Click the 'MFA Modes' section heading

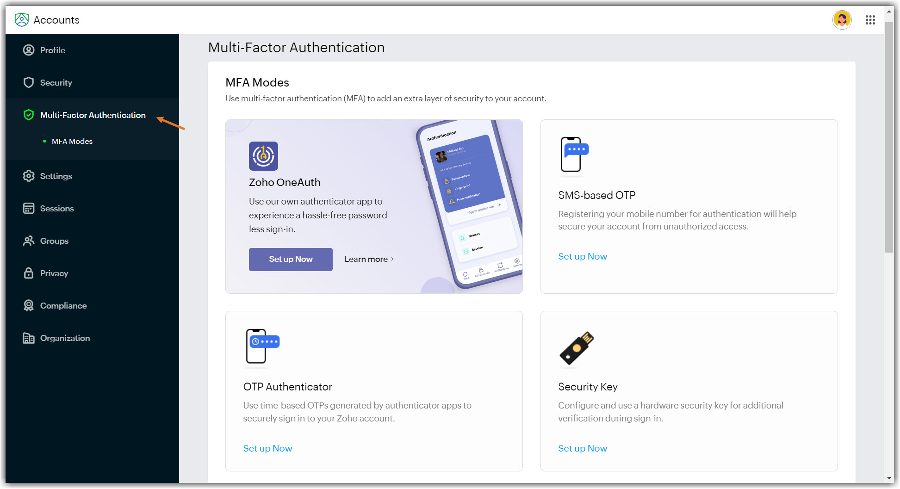pyautogui.click(x=257, y=82)
